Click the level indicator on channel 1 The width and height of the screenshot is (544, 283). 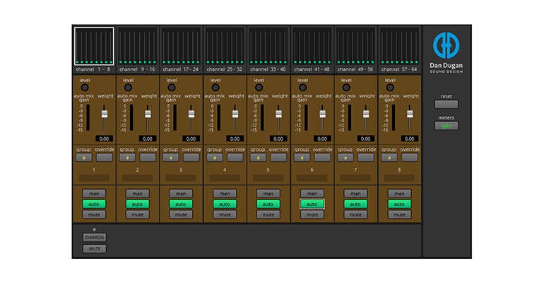pyautogui.click(x=84, y=88)
